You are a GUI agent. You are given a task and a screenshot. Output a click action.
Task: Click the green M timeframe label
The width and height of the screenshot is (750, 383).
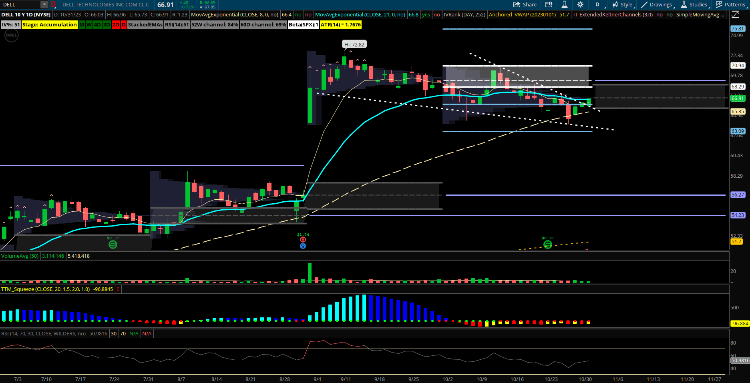tap(82, 25)
